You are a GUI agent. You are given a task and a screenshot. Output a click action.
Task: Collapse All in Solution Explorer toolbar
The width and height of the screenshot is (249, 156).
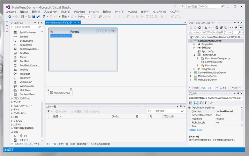[221, 28]
